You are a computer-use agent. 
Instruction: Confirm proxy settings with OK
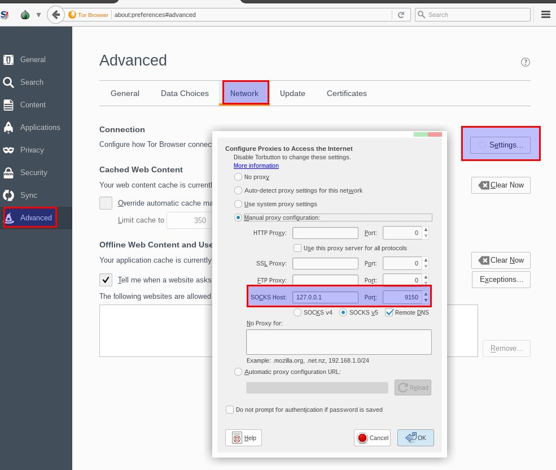click(x=415, y=438)
